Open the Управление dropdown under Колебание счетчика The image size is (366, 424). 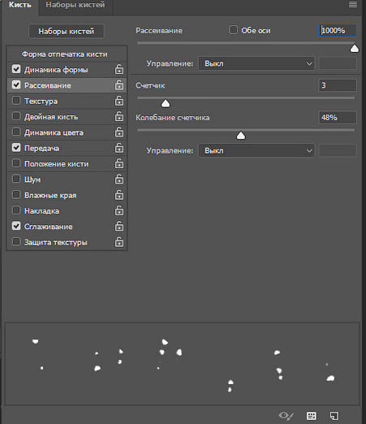tap(256, 150)
